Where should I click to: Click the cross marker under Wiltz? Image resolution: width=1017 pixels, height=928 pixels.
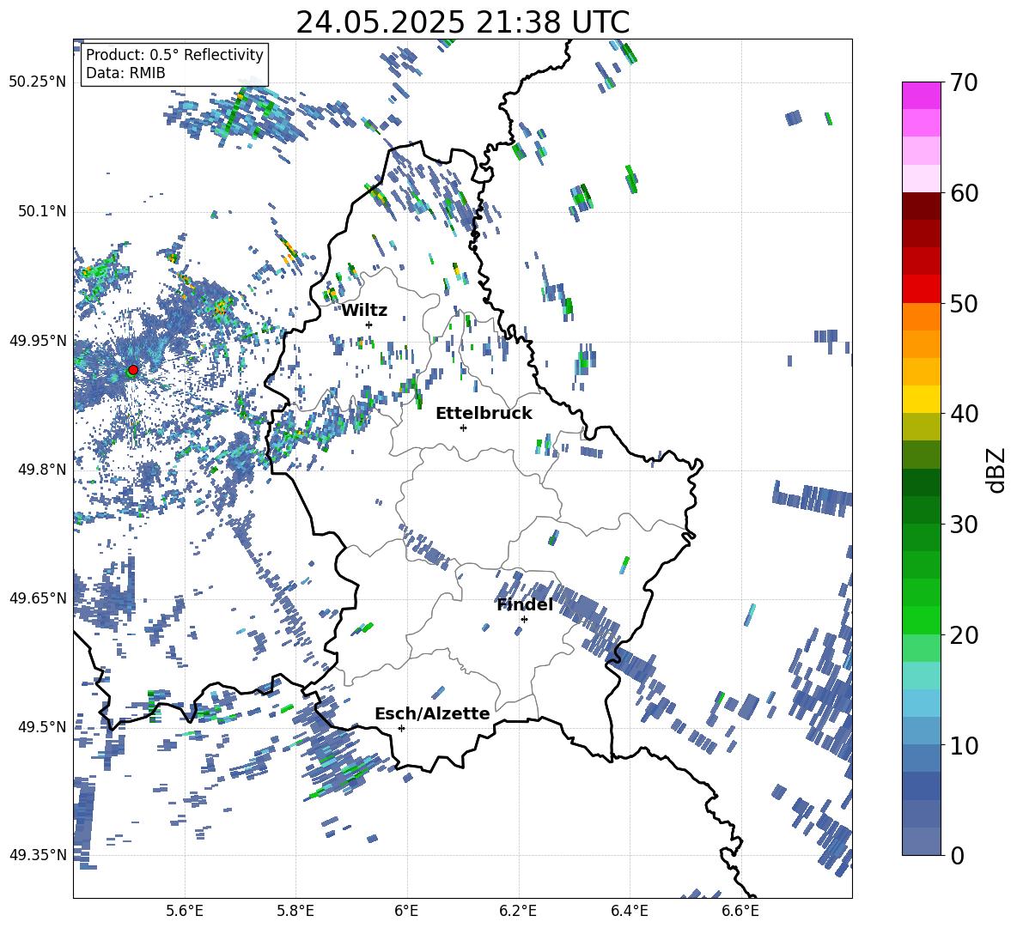369,324
